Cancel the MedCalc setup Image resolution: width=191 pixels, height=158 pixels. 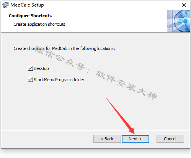pos(170,139)
